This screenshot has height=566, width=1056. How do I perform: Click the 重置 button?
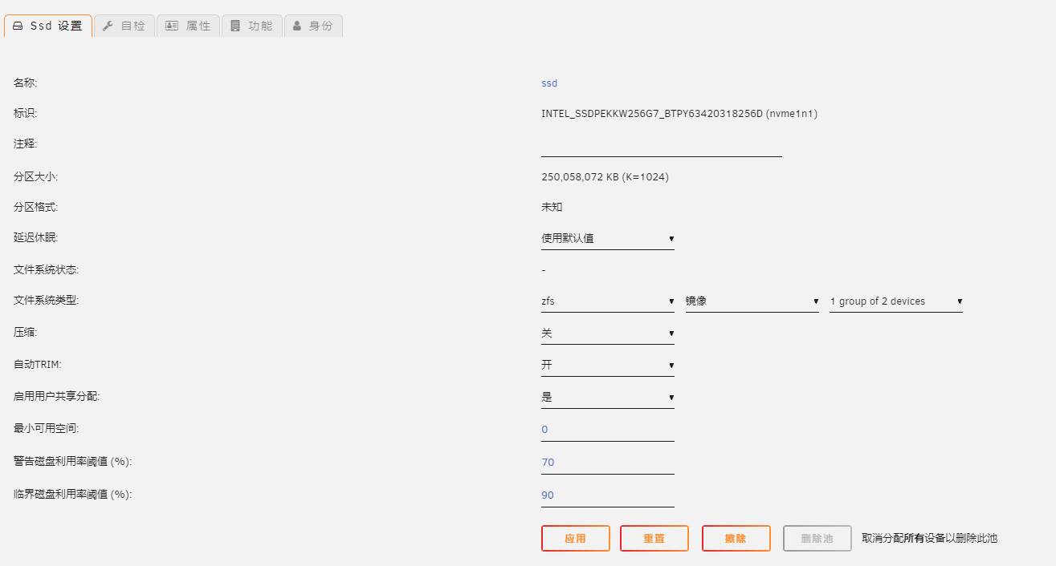click(x=654, y=539)
